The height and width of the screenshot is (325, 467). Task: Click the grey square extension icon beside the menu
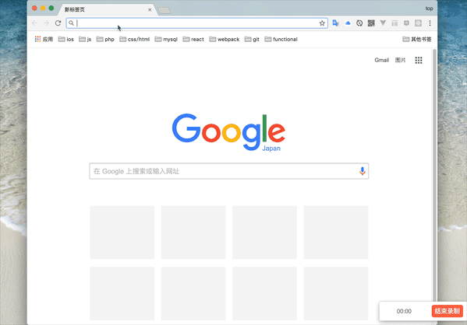[418, 23]
